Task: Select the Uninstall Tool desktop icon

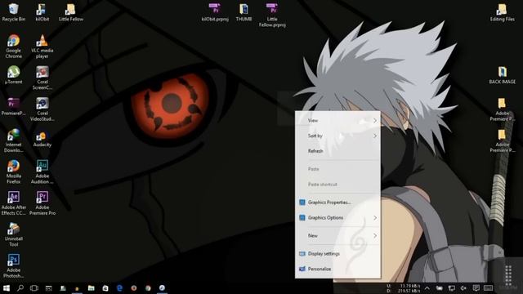Action: [13, 234]
